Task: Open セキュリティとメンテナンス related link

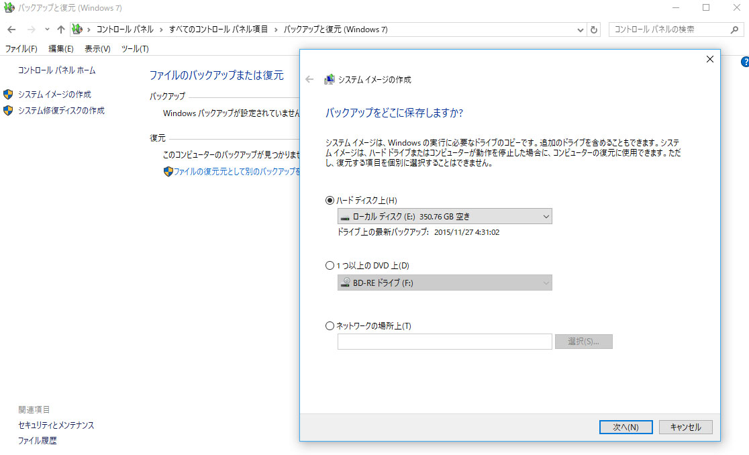Action: (x=56, y=425)
